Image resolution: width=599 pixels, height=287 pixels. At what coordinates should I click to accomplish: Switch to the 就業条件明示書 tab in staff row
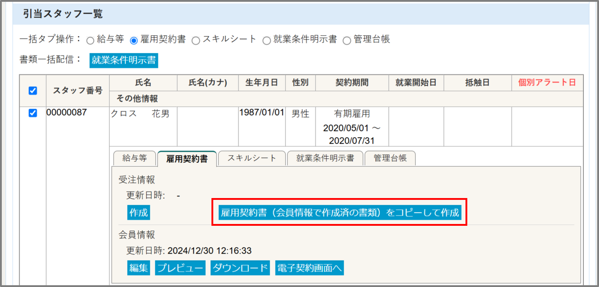tap(325, 158)
